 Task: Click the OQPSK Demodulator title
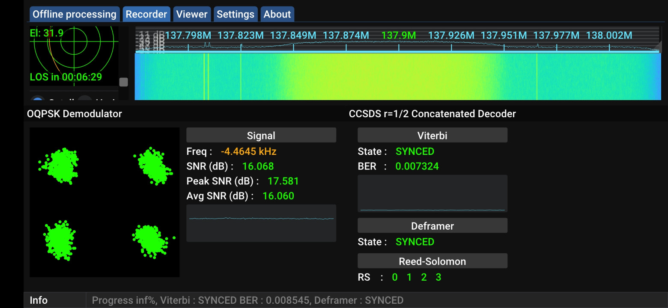(x=75, y=114)
